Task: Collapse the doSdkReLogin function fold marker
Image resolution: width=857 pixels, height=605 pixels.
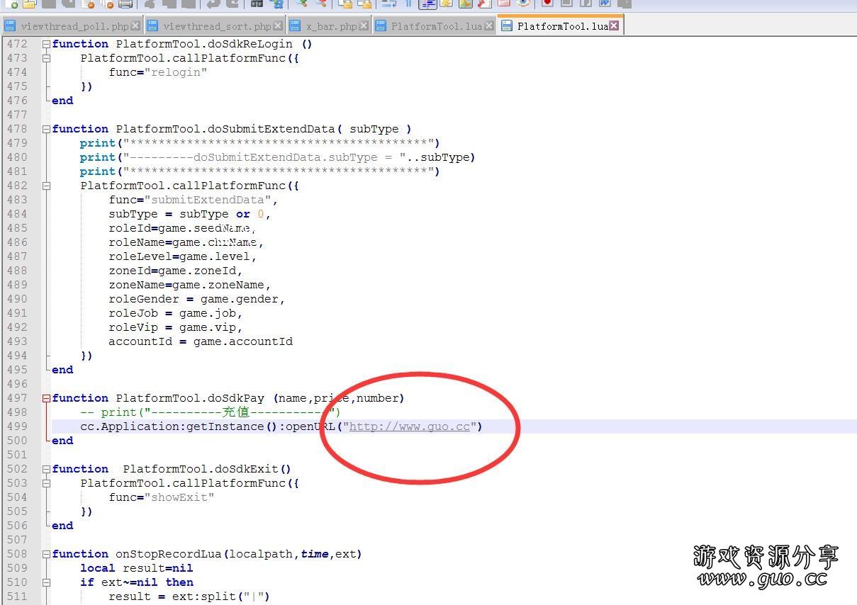Action: pos(46,44)
